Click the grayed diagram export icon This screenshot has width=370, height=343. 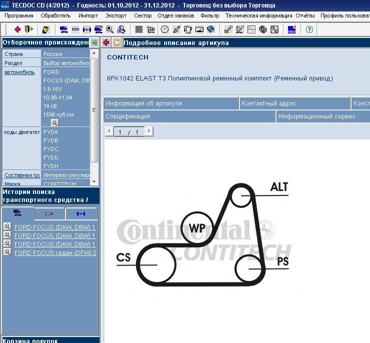(239, 29)
